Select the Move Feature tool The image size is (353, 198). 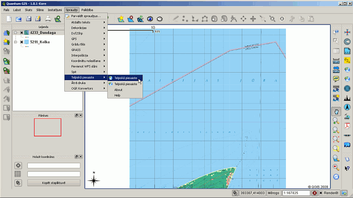tap(244, 19)
